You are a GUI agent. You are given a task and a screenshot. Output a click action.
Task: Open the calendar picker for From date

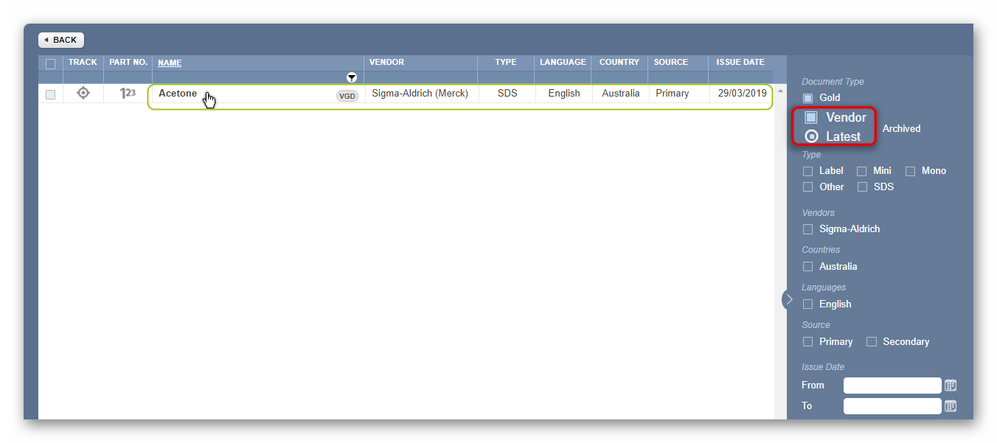[951, 385]
